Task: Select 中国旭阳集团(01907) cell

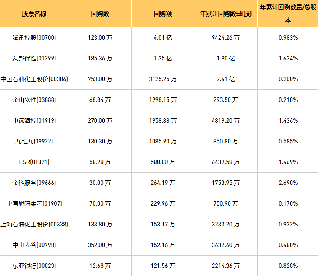Action: pos(34,203)
